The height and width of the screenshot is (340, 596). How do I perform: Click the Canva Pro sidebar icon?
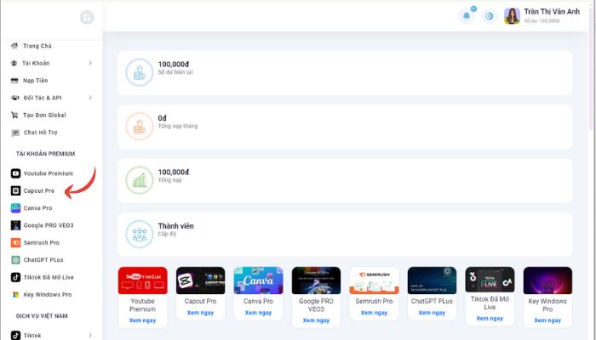(x=15, y=208)
